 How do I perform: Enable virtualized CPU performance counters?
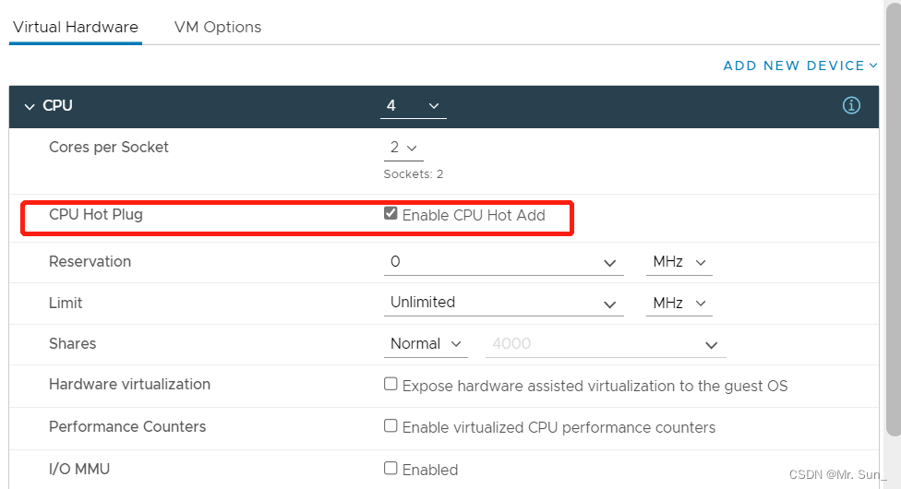[x=390, y=426]
